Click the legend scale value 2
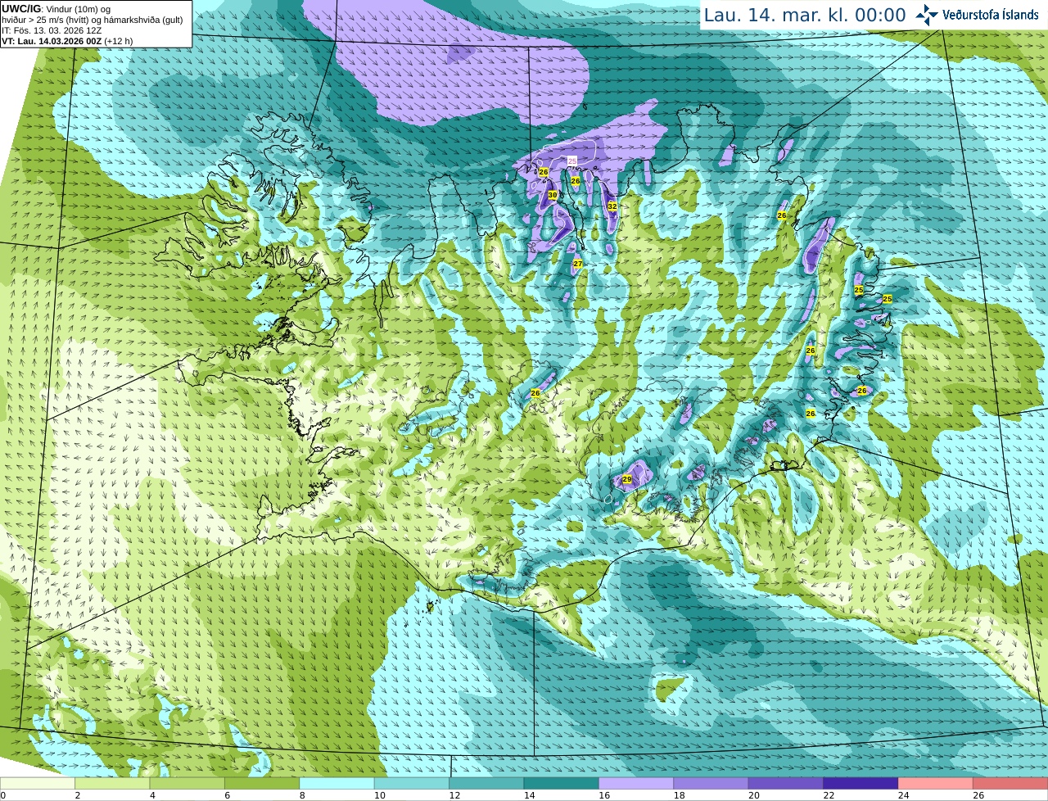 (77, 795)
